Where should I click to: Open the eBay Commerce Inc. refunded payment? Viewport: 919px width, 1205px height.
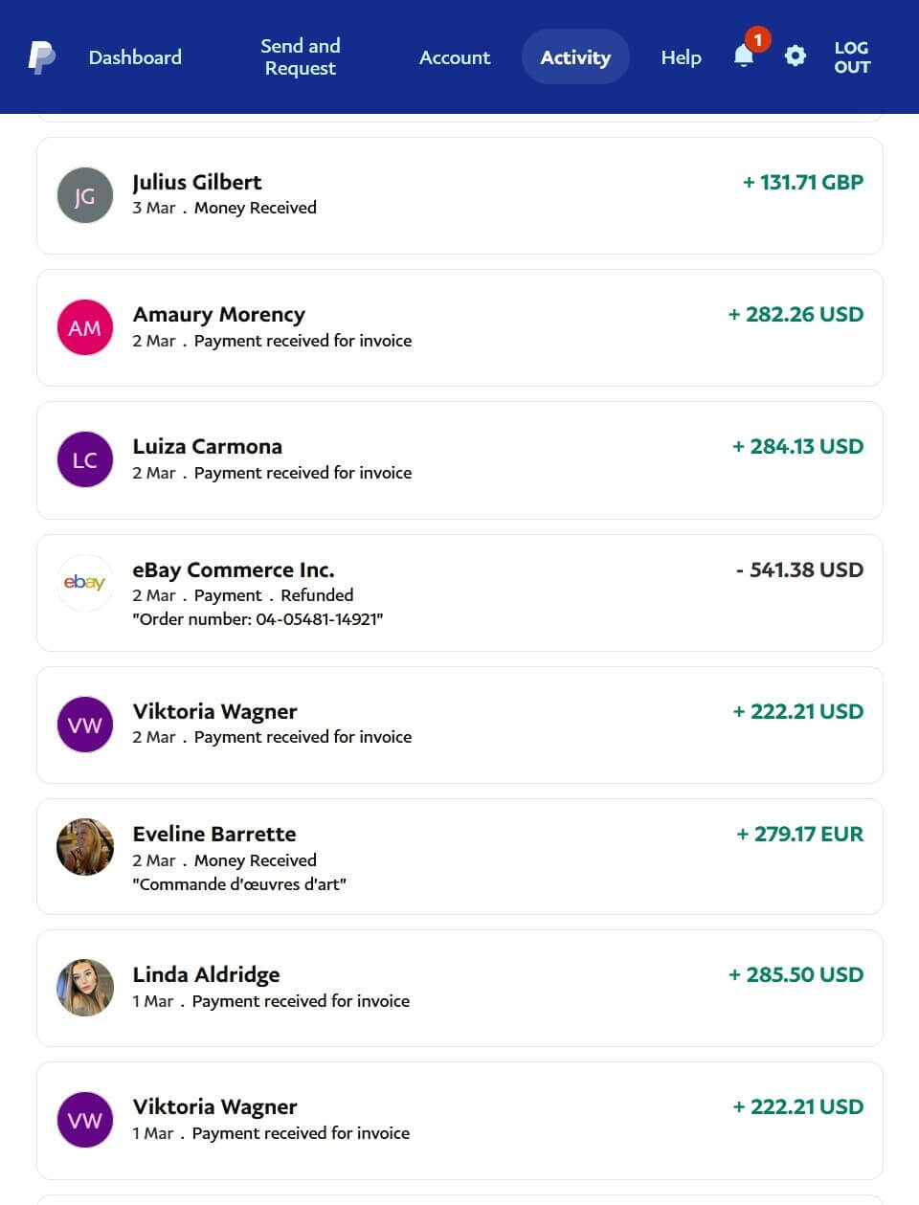459,592
